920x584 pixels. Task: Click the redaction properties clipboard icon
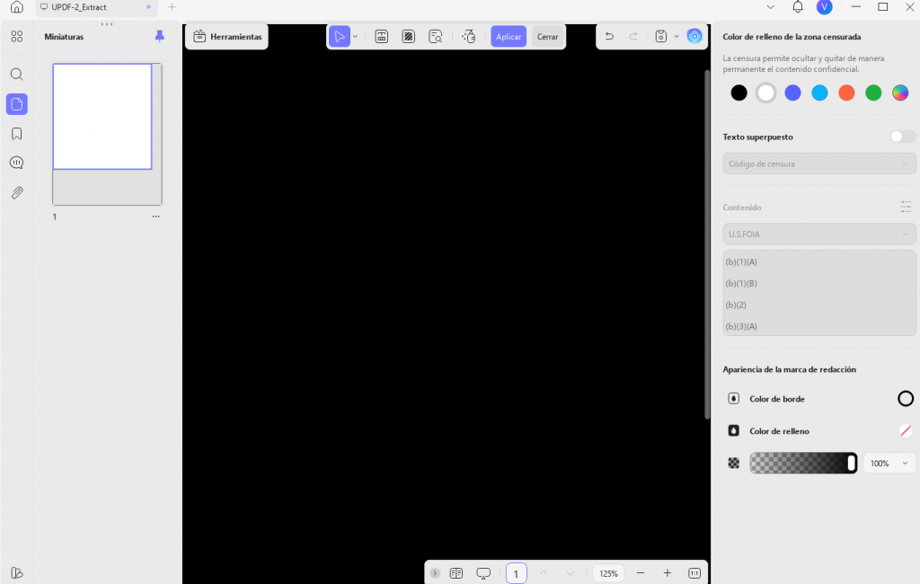[468, 37]
